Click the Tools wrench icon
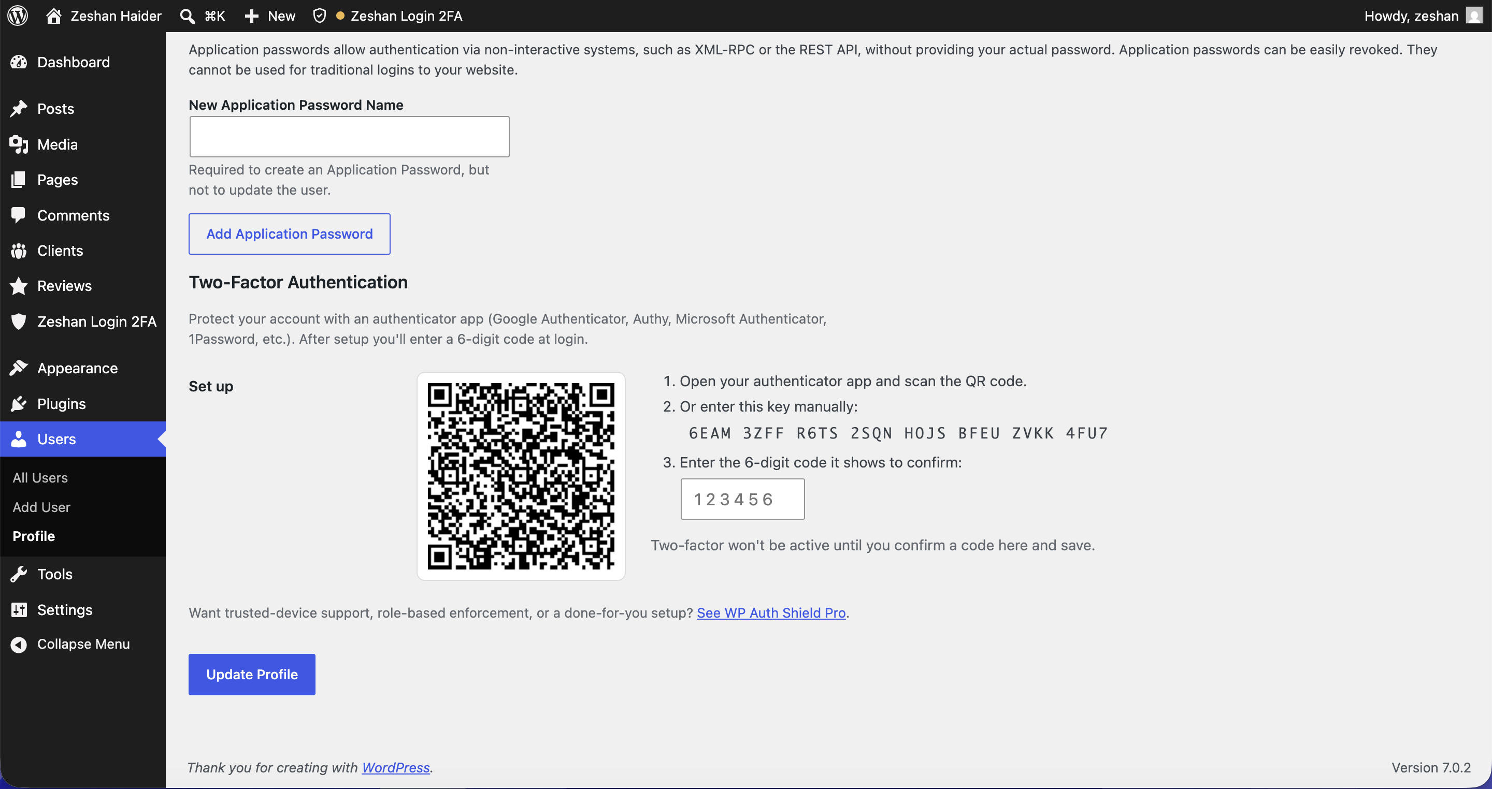This screenshot has width=1492, height=789. tap(19, 574)
